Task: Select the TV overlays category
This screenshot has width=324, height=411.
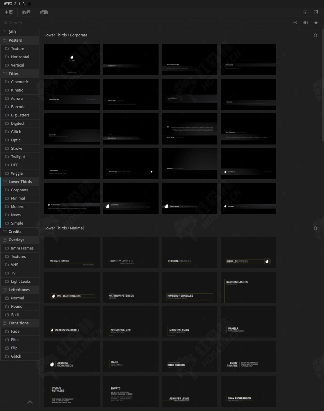Action: pyautogui.click(x=20, y=273)
